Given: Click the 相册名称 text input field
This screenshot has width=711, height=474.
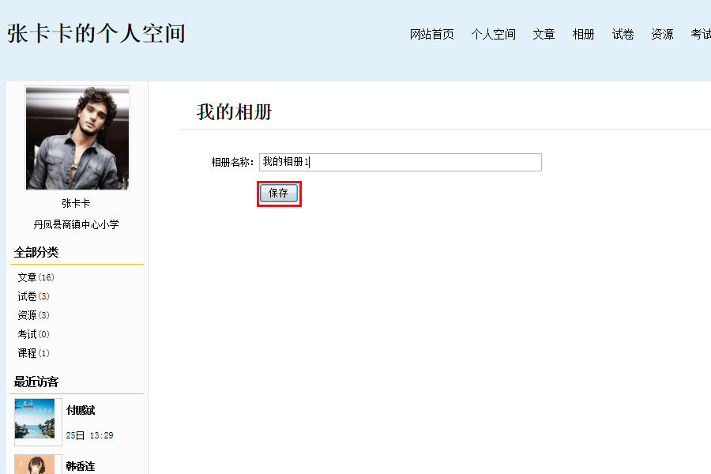Looking at the screenshot, I should [401, 162].
